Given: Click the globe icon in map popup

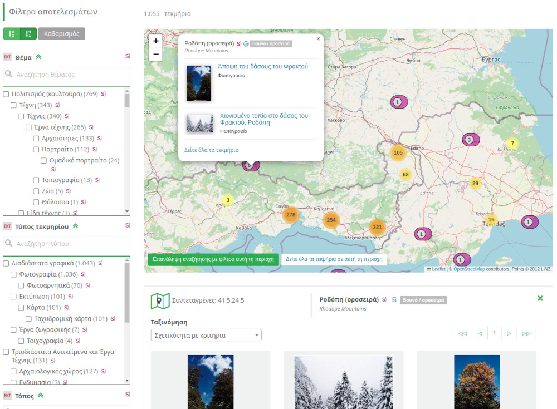Looking at the screenshot, I should 246,44.
